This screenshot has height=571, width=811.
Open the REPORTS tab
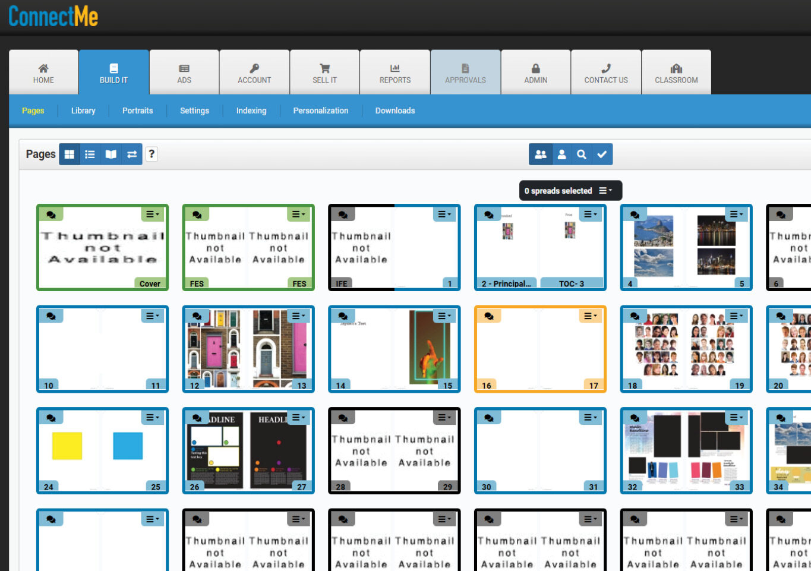pyautogui.click(x=395, y=73)
